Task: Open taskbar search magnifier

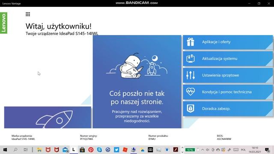Action: point(15,150)
